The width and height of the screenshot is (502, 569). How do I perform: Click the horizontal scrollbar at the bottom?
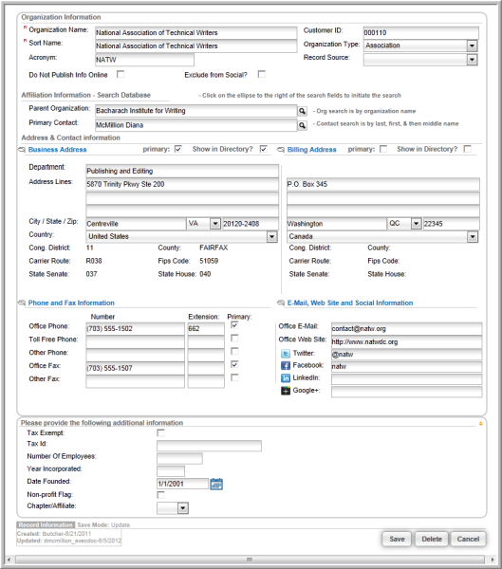coord(250,560)
